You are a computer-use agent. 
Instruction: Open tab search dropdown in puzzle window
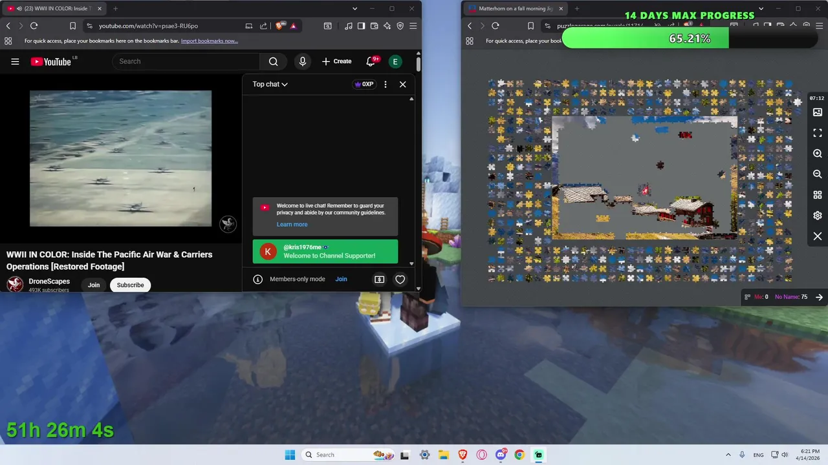(x=761, y=8)
